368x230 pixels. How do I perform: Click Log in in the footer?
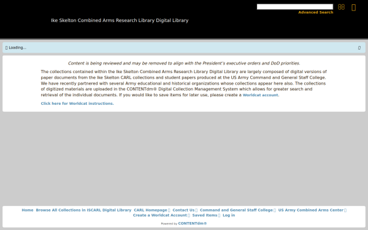coord(229,215)
